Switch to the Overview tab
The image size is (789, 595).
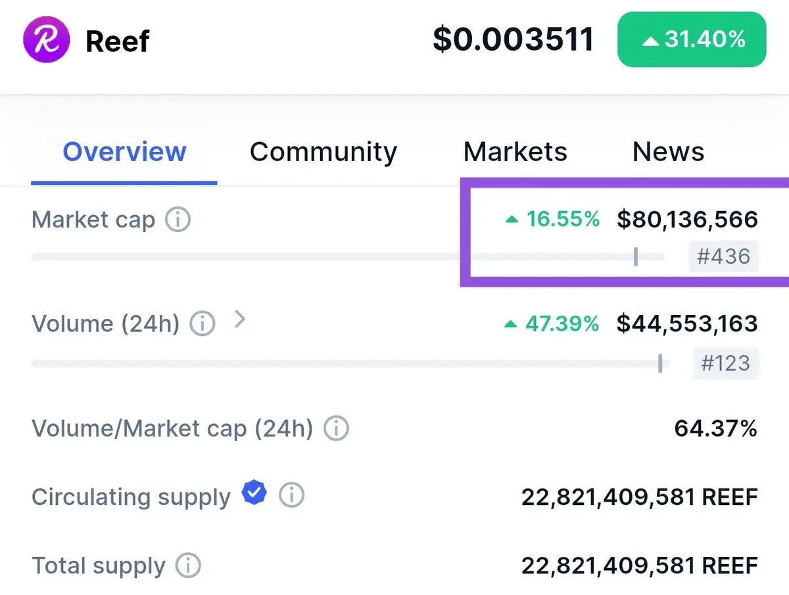124,152
